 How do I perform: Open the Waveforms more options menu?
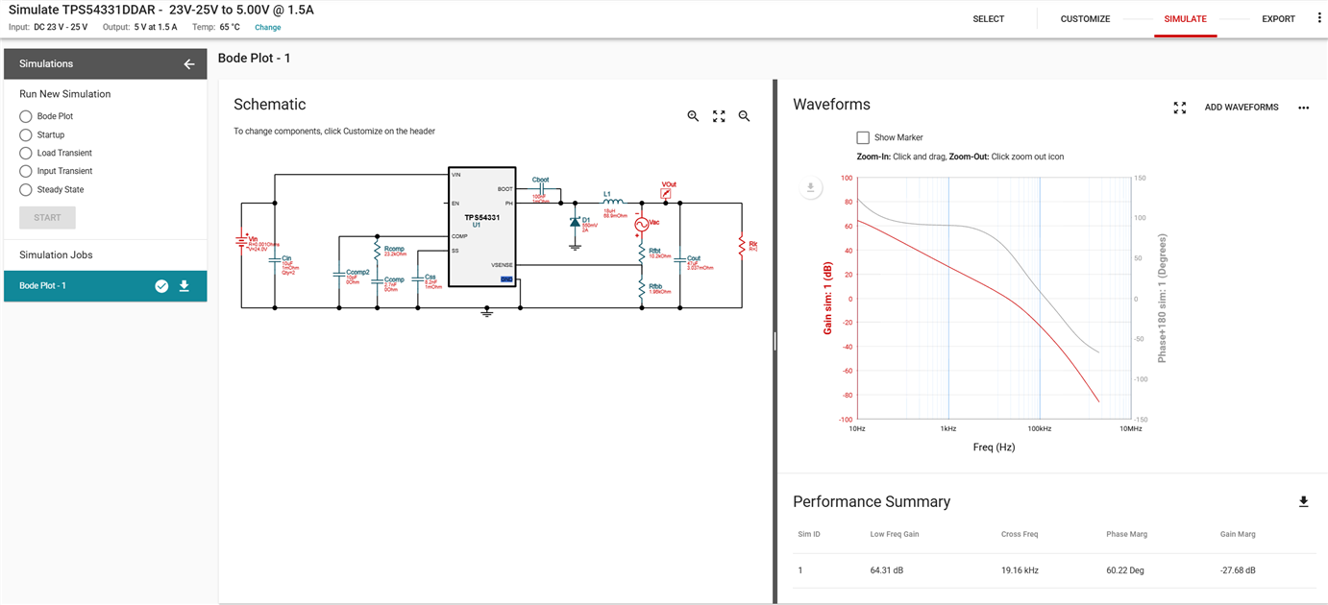click(x=1303, y=108)
